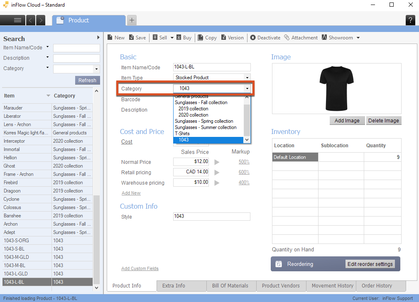419x302 pixels.
Task: Click the Refresh search button
Action: tap(87, 80)
